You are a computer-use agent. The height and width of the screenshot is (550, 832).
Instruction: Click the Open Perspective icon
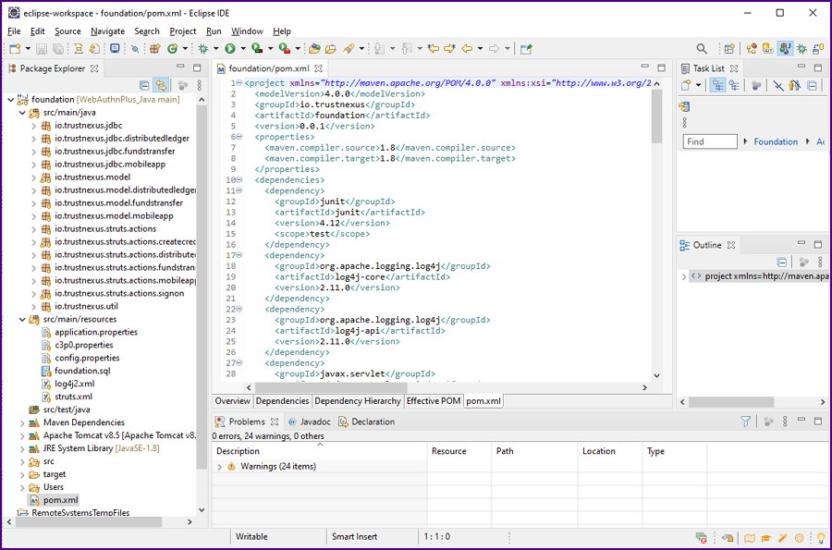[729, 49]
